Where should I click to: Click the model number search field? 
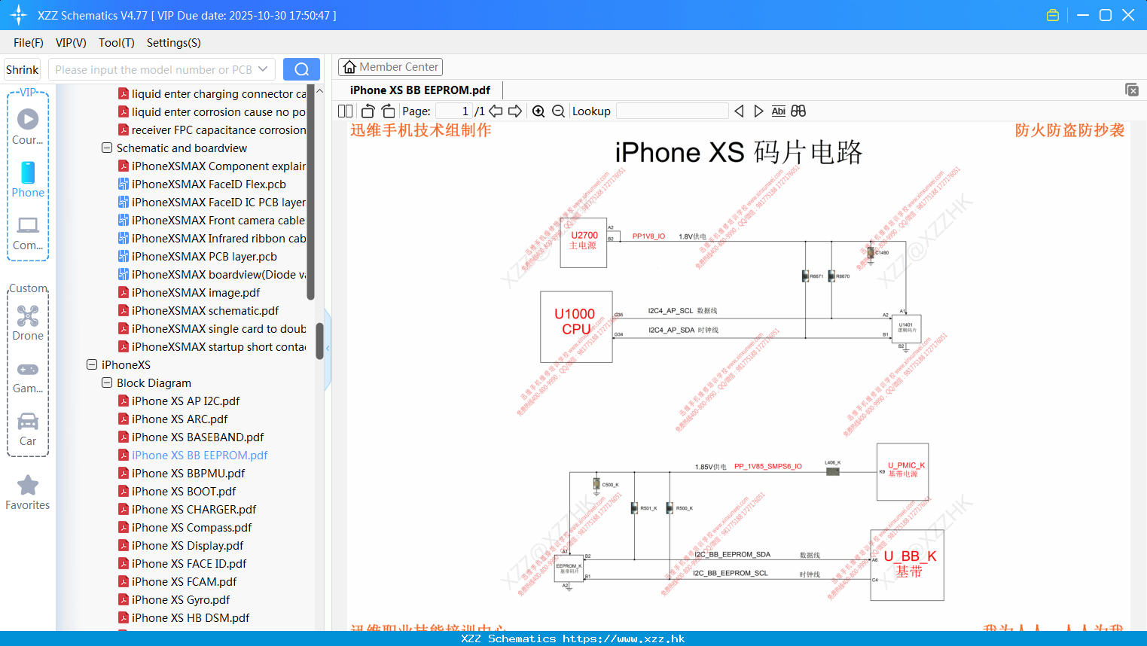click(154, 69)
